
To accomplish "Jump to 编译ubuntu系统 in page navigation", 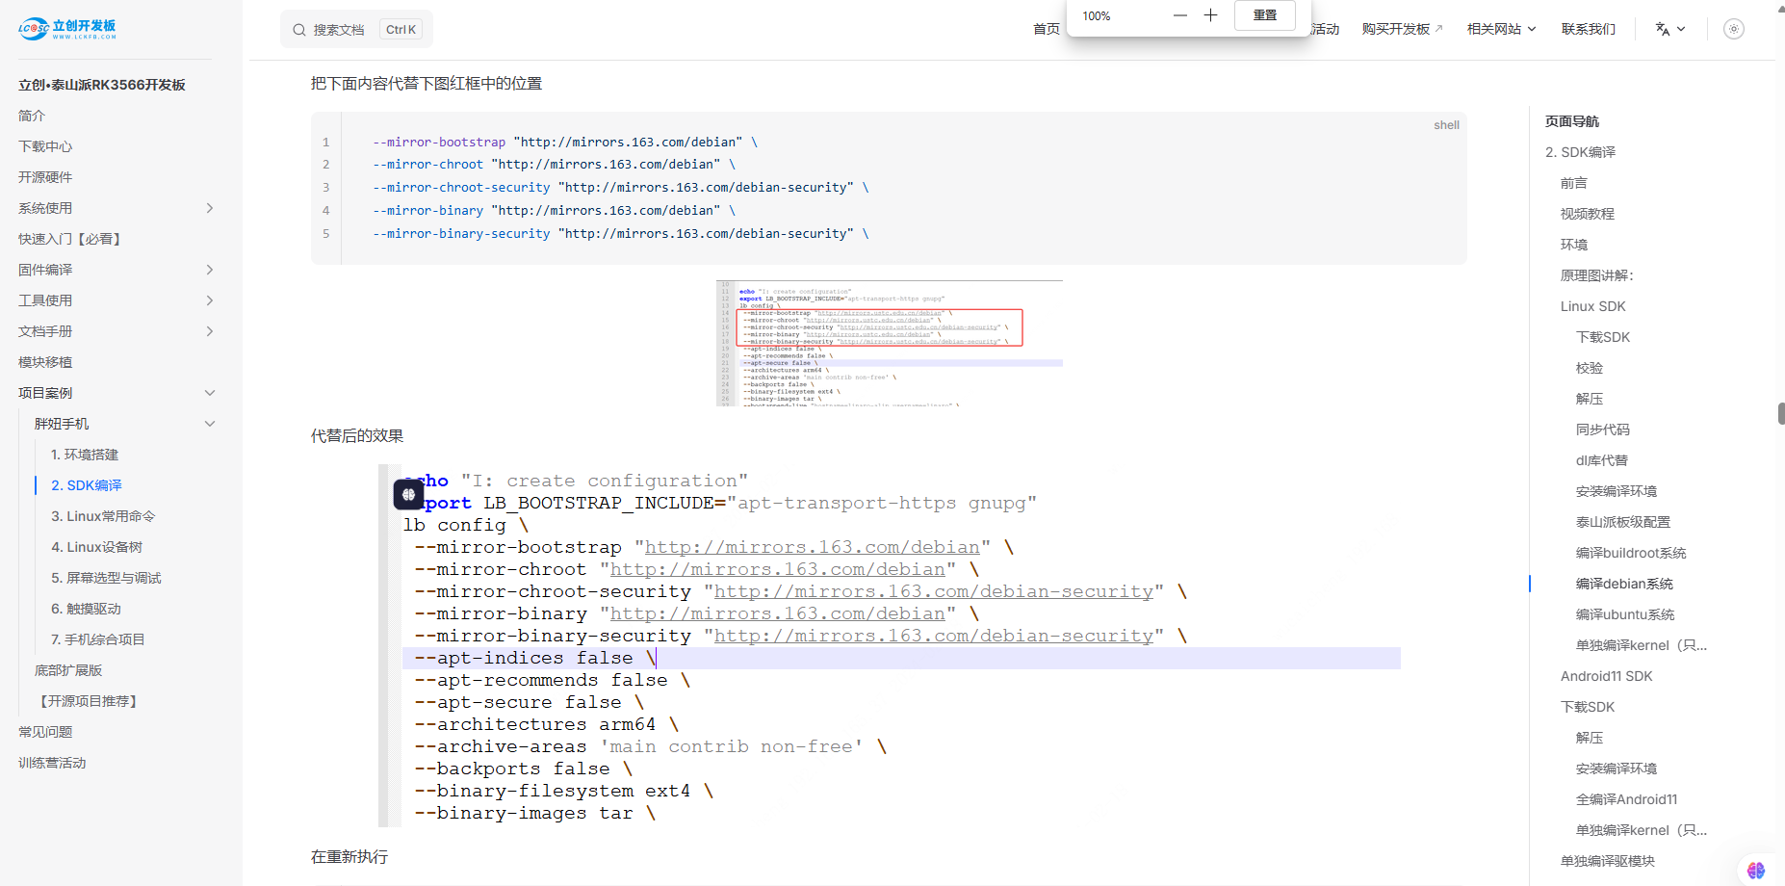I will click(1624, 614).
